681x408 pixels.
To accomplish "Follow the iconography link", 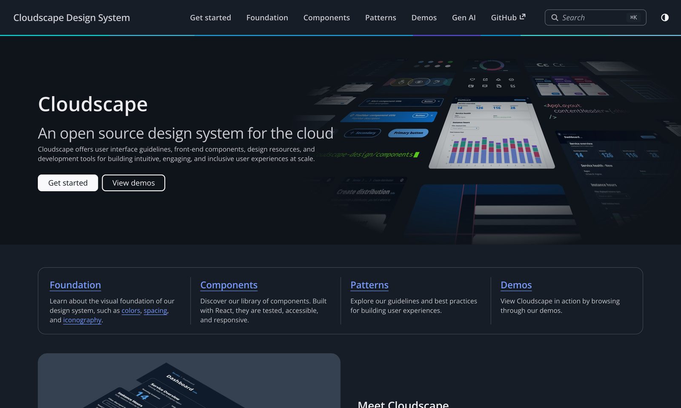I will click(82, 320).
